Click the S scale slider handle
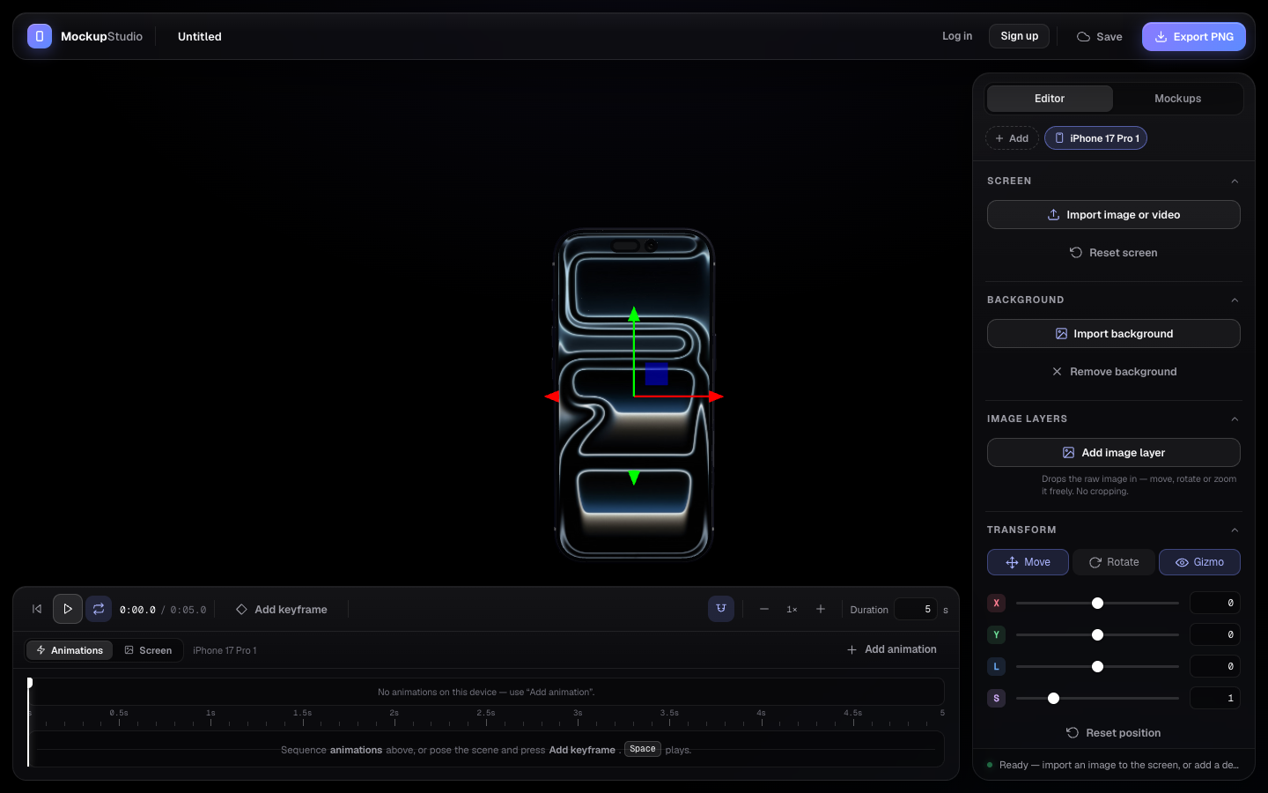 [1053, 698]
